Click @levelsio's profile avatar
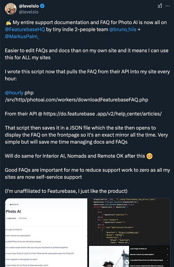Viewport: 174px width, 267px height. click(11, 8)
